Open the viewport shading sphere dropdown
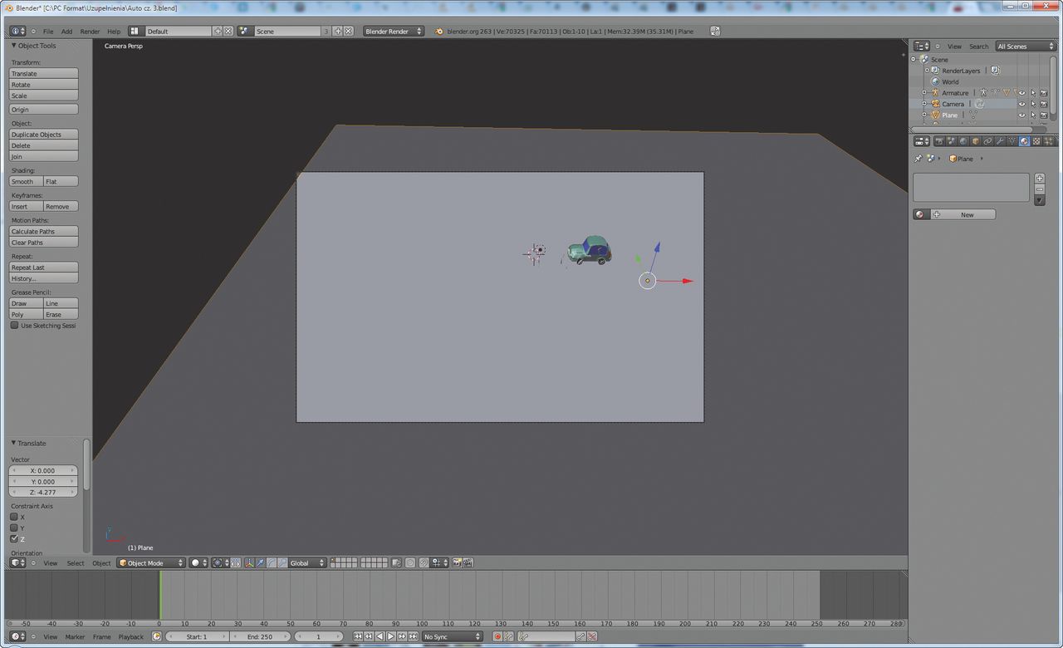Image resolution: width=1063 pixels, height=648 pixels. click(x=198, y=562)
